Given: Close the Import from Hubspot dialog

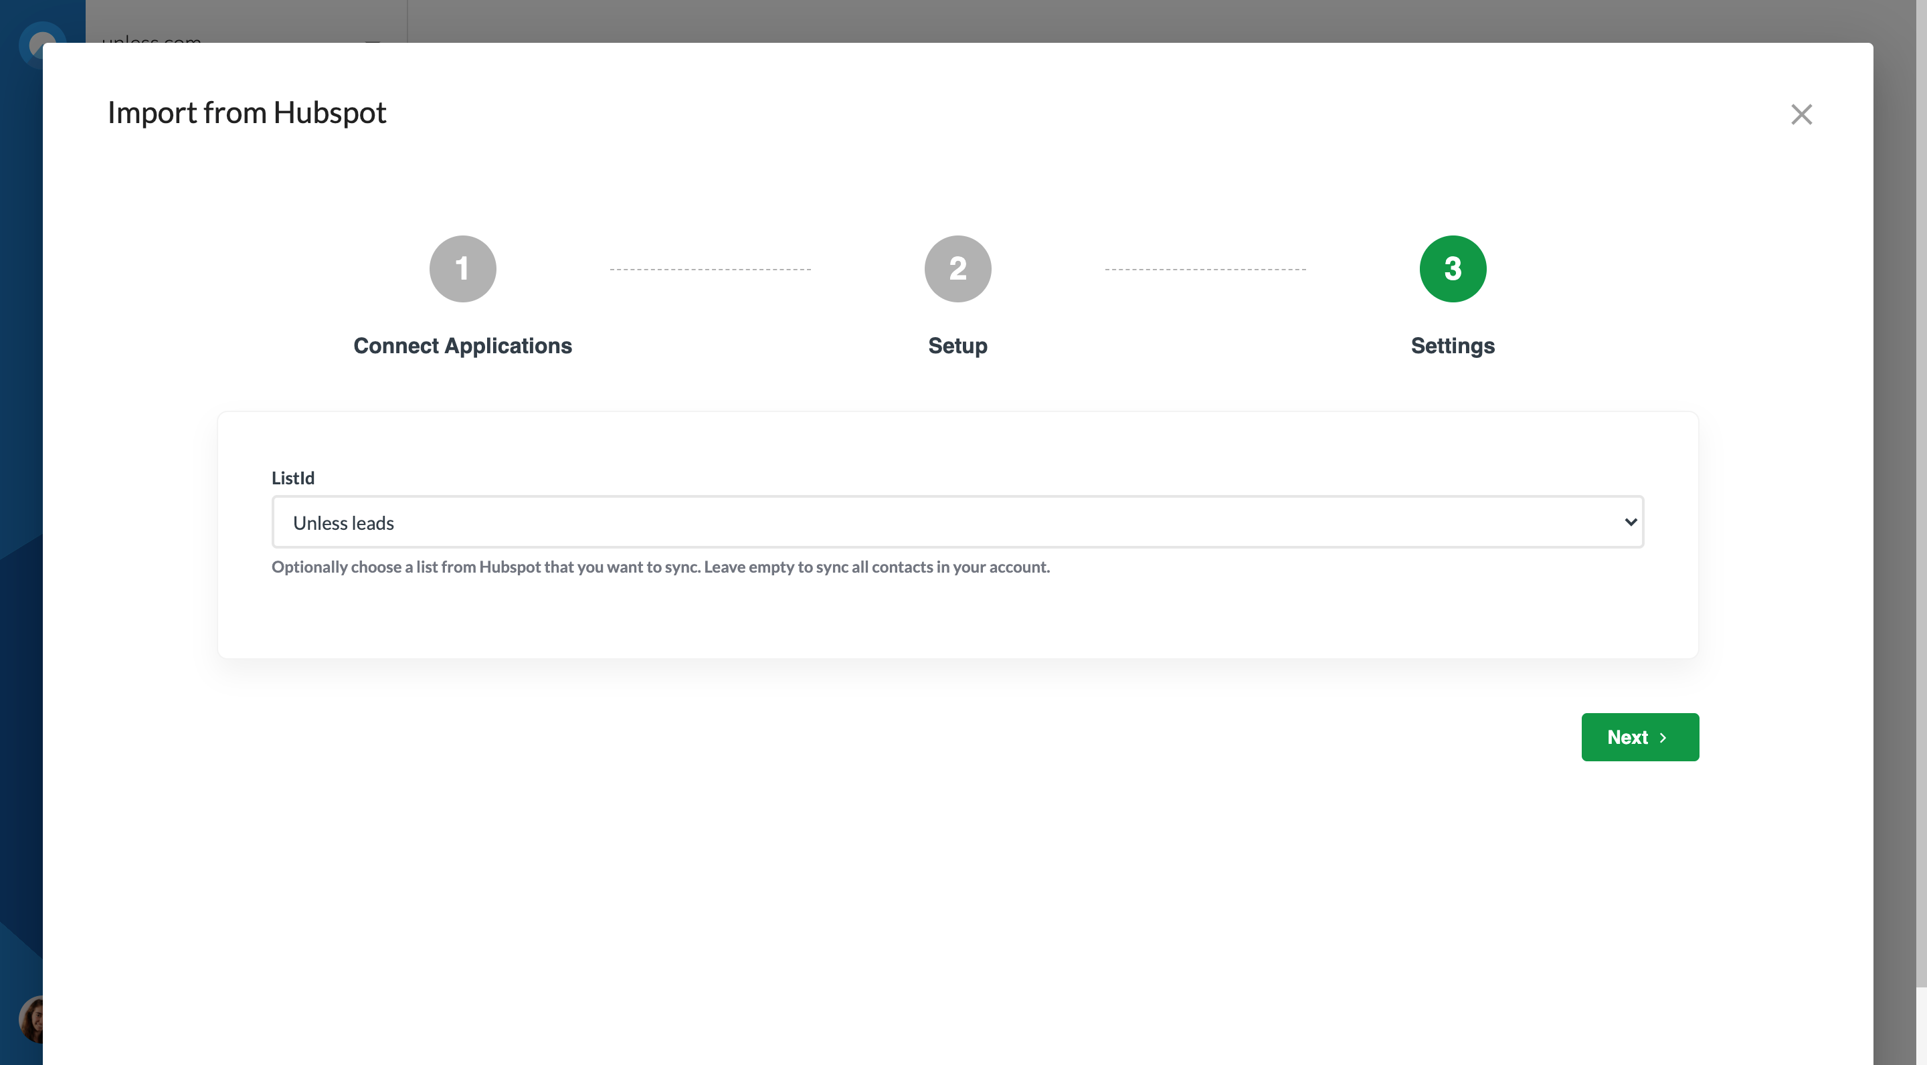Looking at the screenshot, I should tap(1801, 114).
